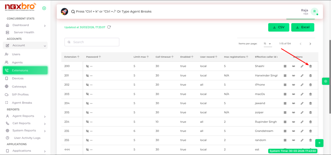Click the target icon beside Nexbro logo
Viewport: 331px width, 155px height.
pos(44,8)
